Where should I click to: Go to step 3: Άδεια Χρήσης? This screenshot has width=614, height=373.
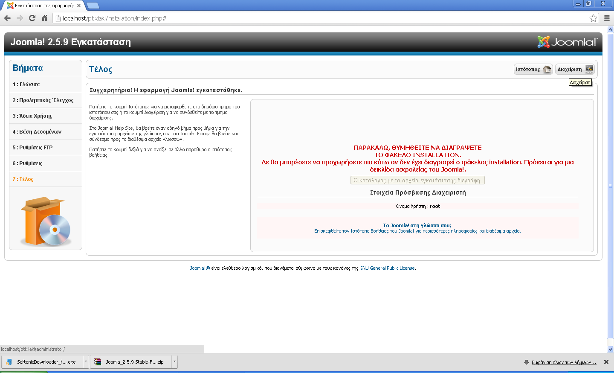point(46,116)
